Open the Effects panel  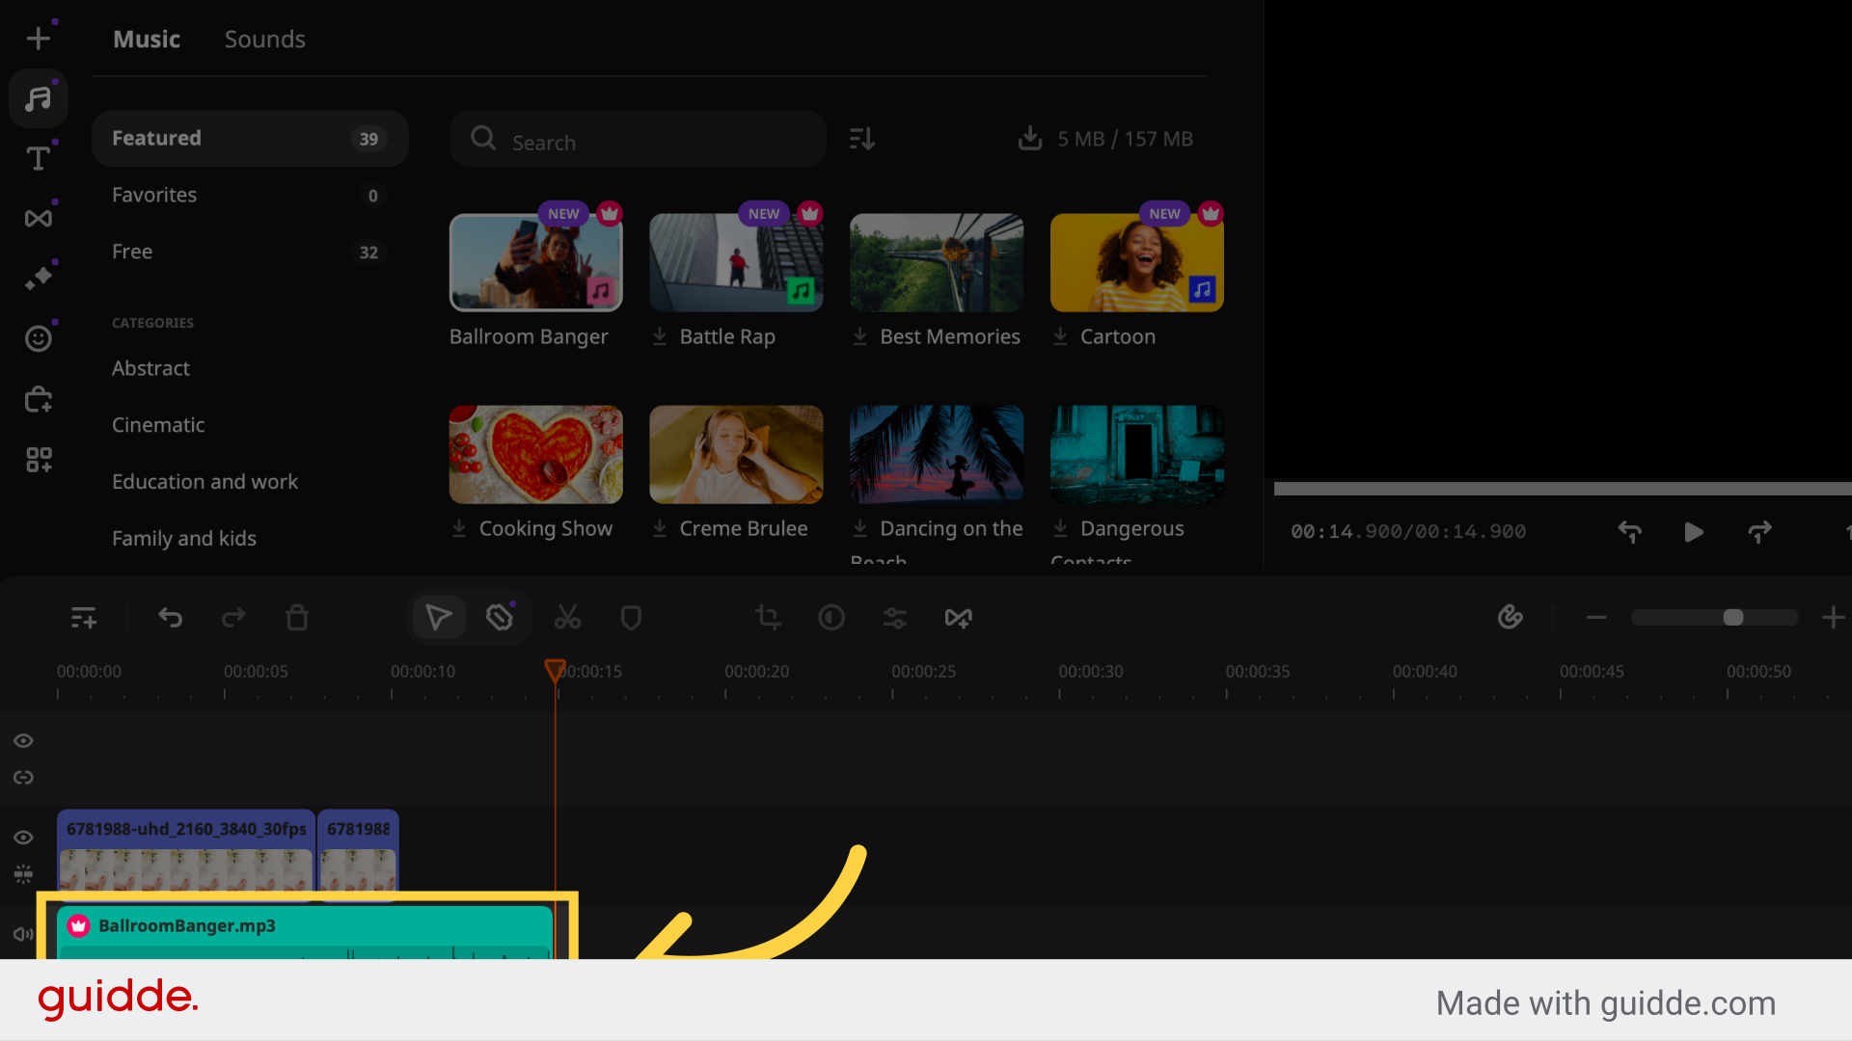pyautogui.click(x=38, y=278)
